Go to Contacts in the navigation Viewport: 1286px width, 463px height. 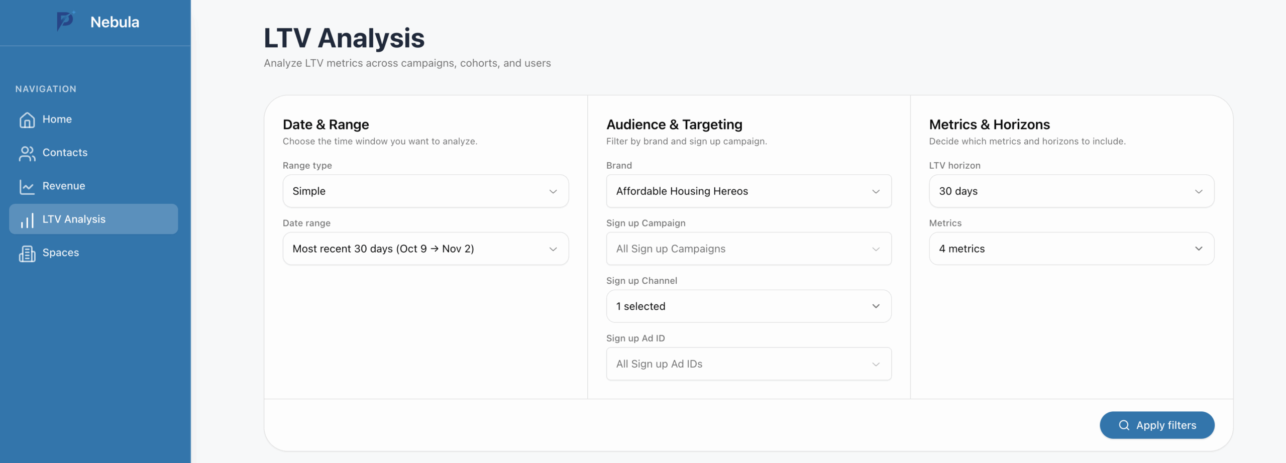[x=65, y=153]
